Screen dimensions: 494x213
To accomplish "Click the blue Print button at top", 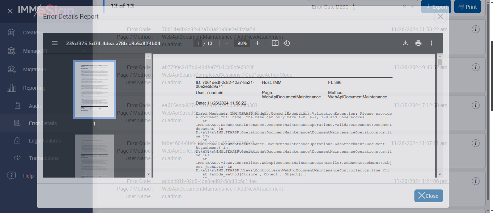I will [x=468, y=7].
